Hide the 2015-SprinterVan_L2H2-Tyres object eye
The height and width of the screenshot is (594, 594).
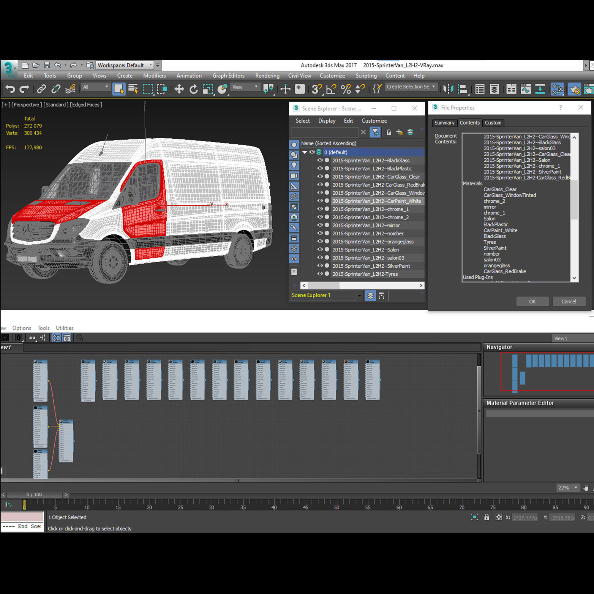320,274
